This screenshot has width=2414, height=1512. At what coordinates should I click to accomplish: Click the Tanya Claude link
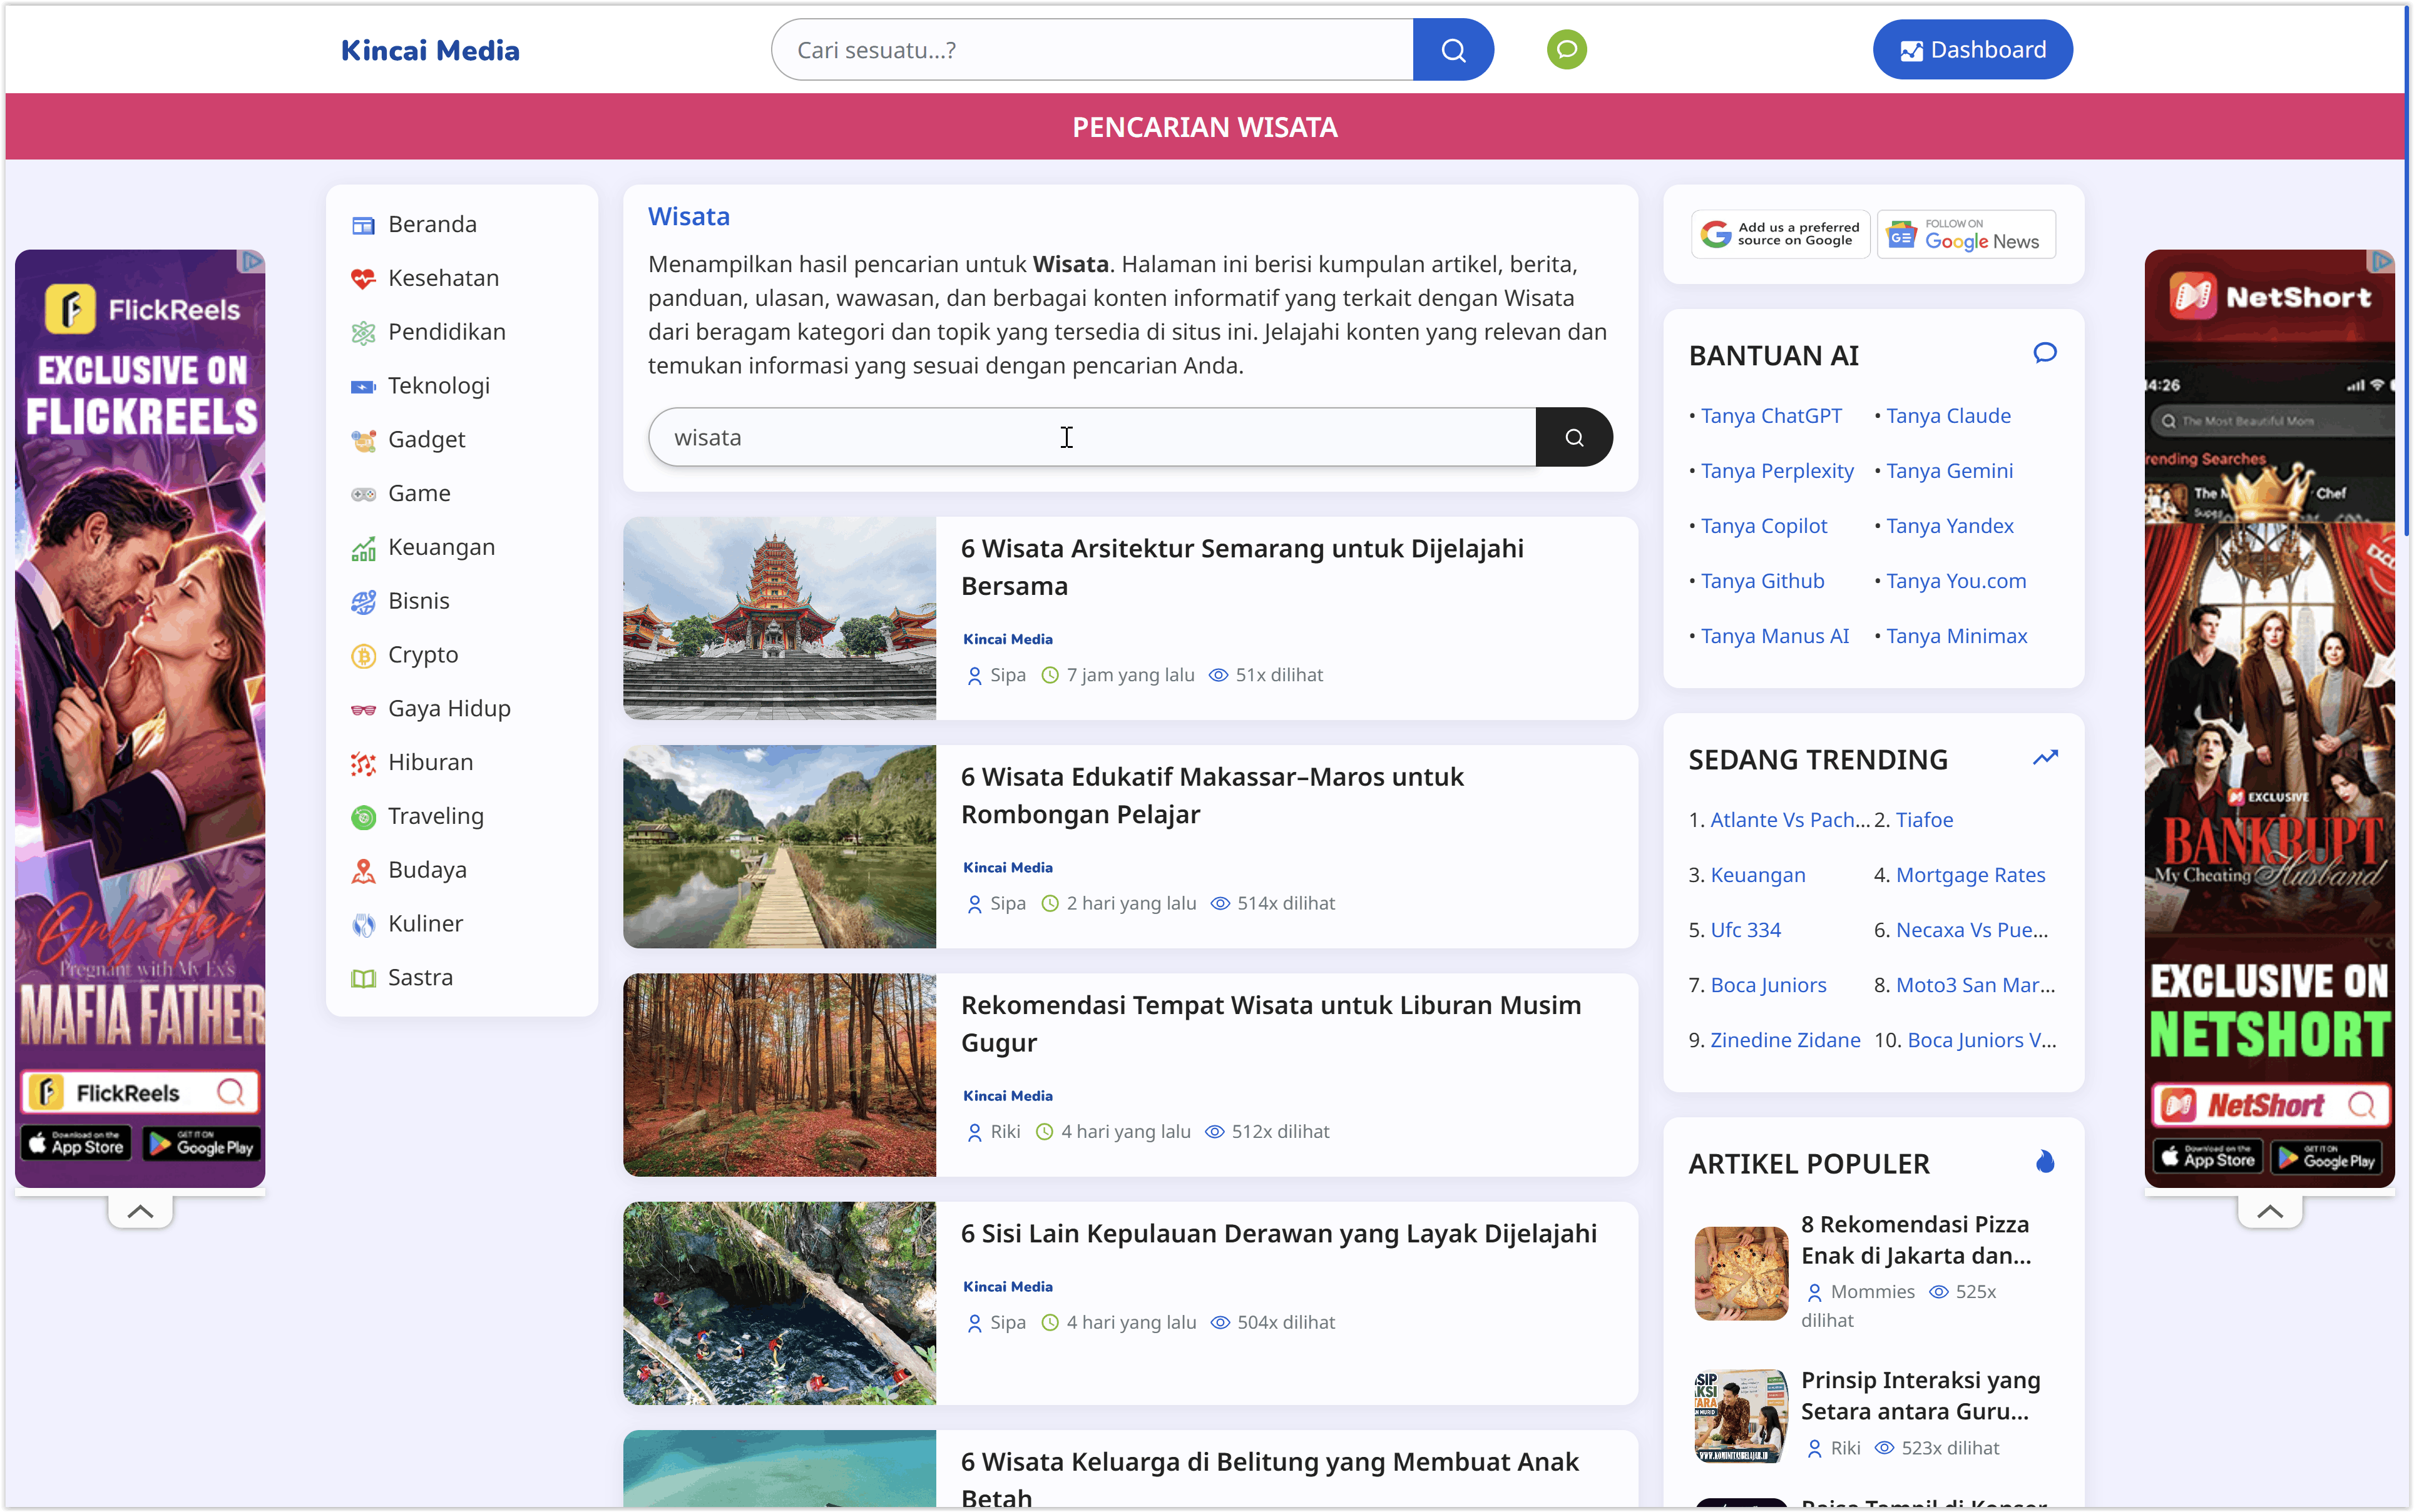click(1948, 416)
